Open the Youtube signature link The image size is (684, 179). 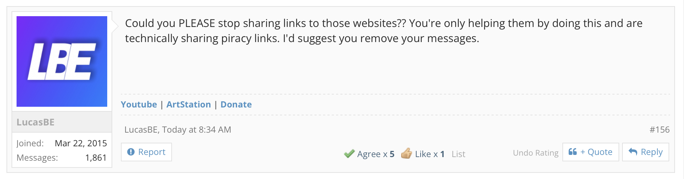(x=139, y=105)
